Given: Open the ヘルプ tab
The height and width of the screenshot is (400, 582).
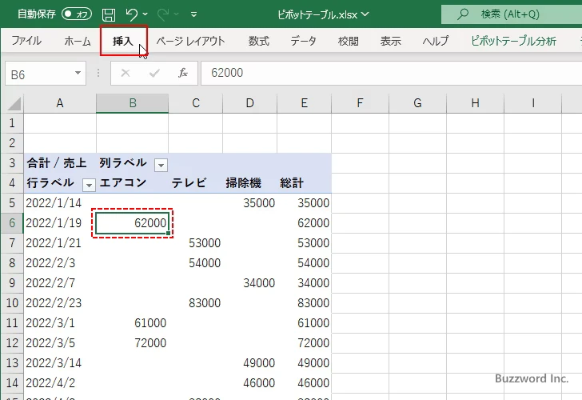Looking at the screenshot, I should [436, 41].
